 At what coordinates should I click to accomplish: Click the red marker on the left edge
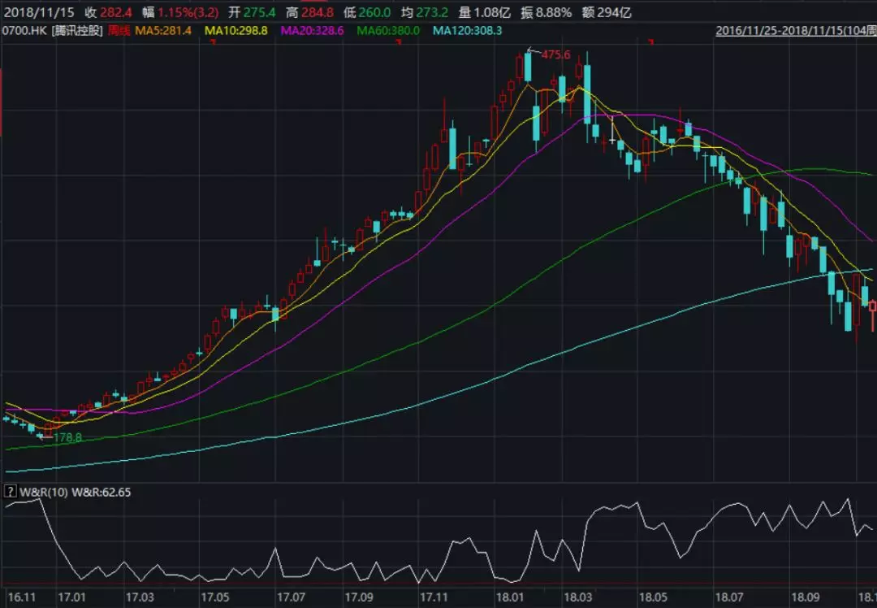click(x=2, y=102)
